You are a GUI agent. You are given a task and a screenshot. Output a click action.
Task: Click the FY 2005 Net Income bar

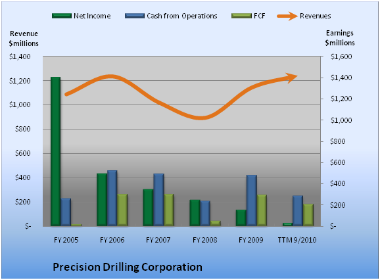point(55,151)
